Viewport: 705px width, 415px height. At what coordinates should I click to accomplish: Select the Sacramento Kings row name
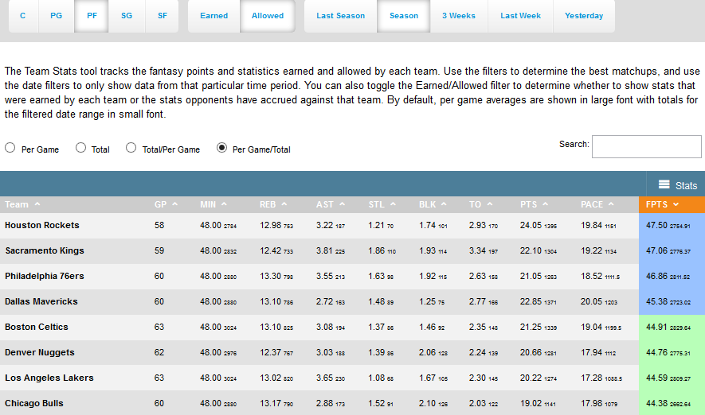[45, 250]
